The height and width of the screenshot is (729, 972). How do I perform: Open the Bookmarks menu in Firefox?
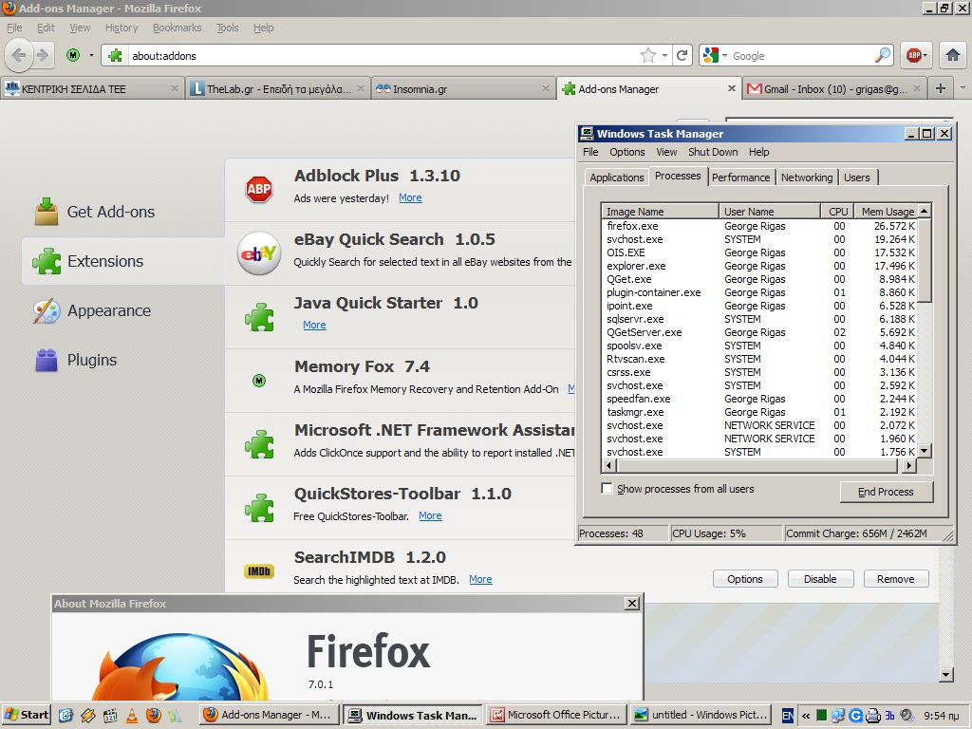(x=178, y=28)
